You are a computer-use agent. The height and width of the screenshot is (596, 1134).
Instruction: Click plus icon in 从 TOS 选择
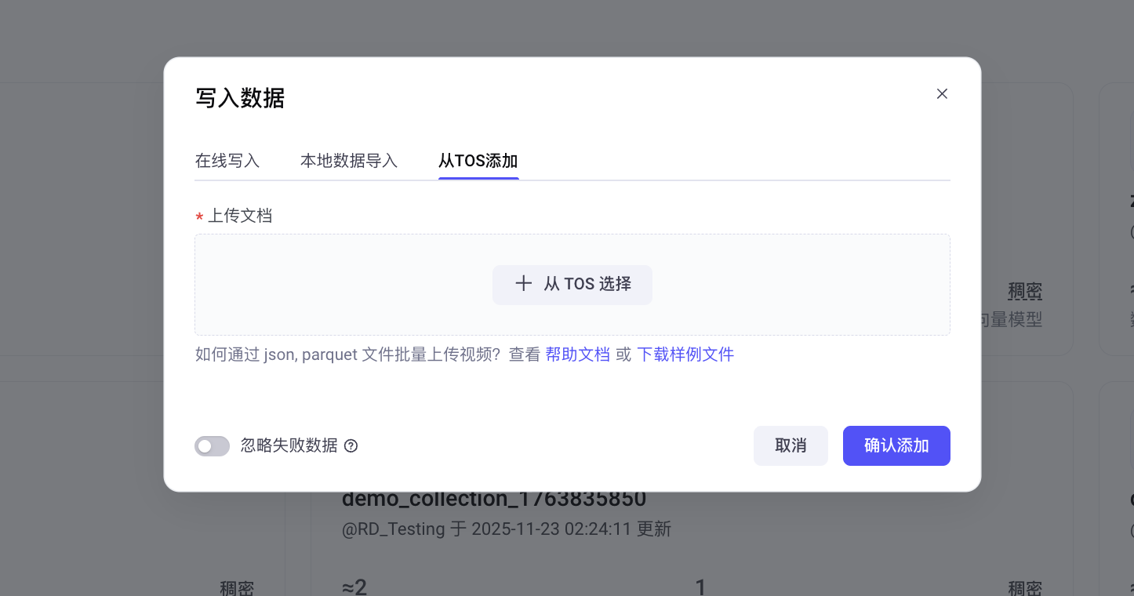[x=523, y=284]
